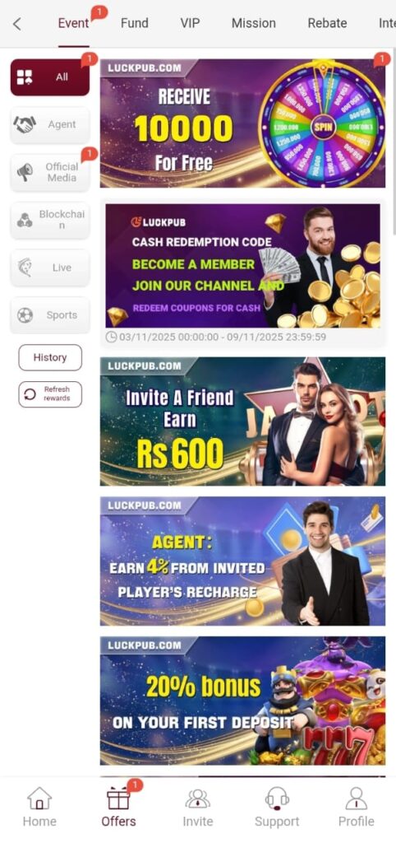
Task: Select the All category filter
Action: [x=50, y=77]
